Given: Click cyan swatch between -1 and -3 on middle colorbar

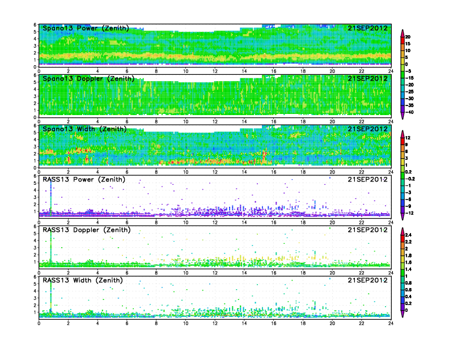Looking at the screenshot, I should [x=403, y=189].
